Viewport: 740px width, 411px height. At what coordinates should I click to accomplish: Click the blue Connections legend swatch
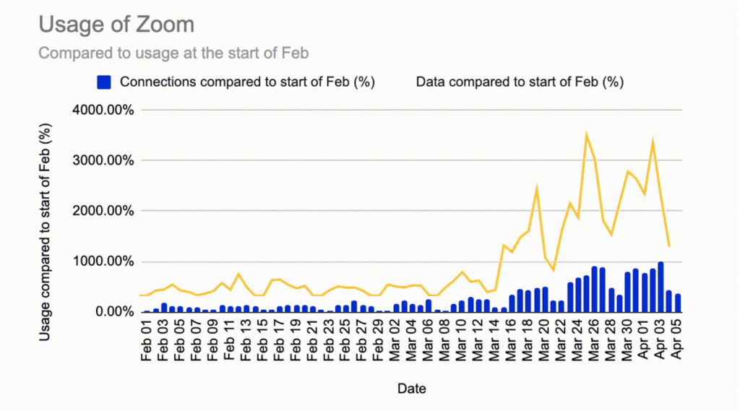(x=104, y=82)
